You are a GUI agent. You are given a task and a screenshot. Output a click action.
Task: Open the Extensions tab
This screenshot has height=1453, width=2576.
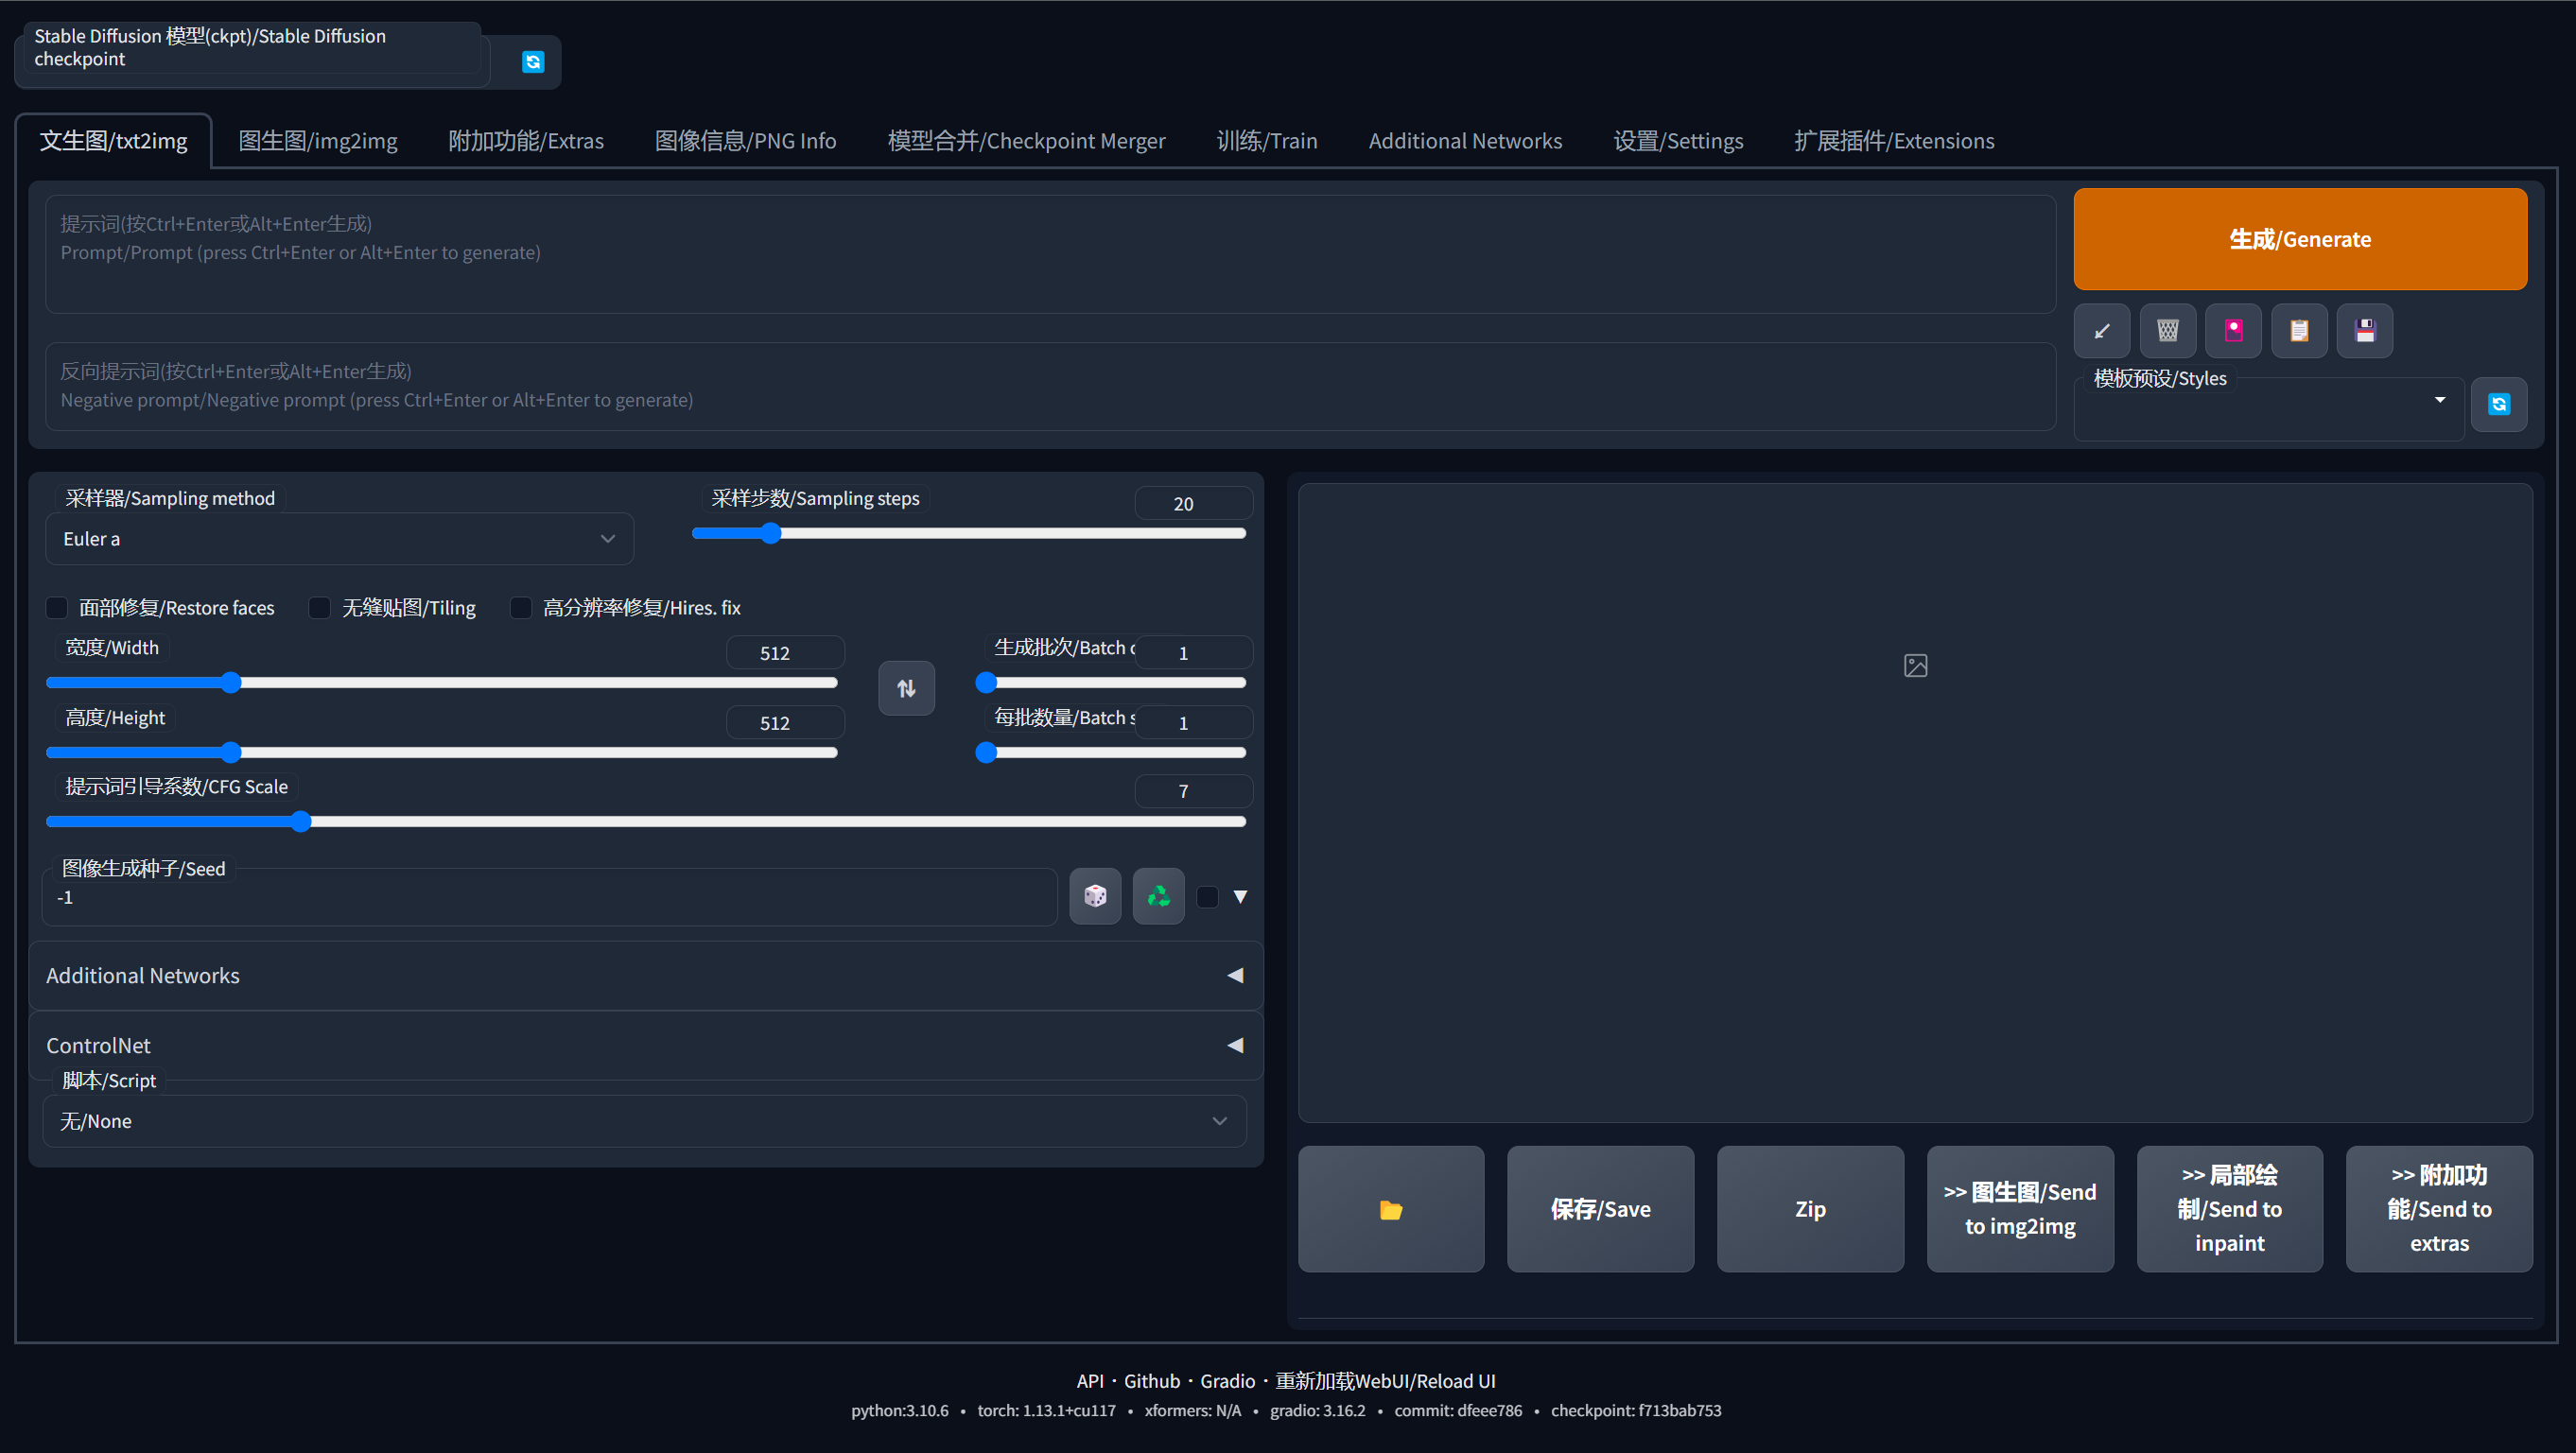[1893, 141]
